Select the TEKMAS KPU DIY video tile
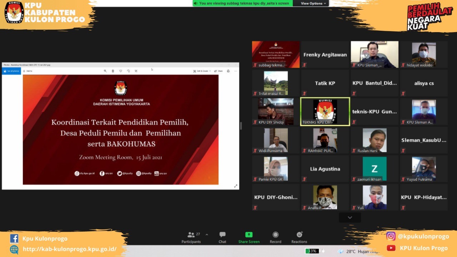This screenshot has width=457, height=257. [325, 112]
